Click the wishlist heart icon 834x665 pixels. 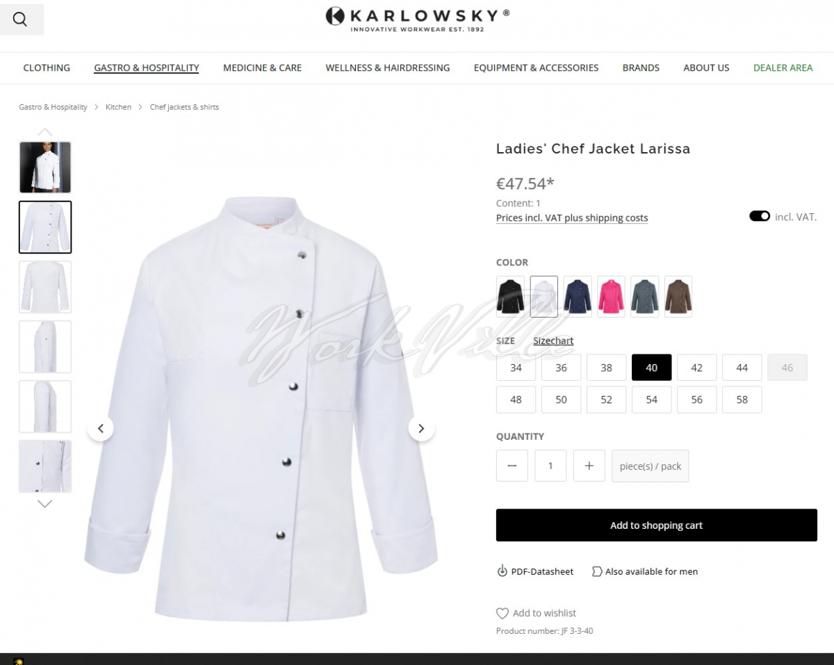pyautogui.click(x=502, y=613)
